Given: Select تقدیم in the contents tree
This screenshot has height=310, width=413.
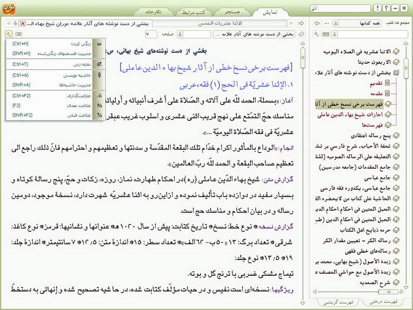Looking at the screenshot, I should click(x=376, y=83).
